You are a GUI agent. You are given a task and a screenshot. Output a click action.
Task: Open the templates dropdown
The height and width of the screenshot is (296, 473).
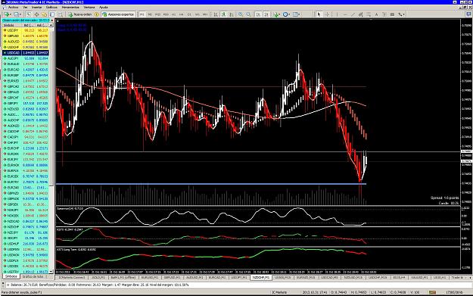(296, 14)
